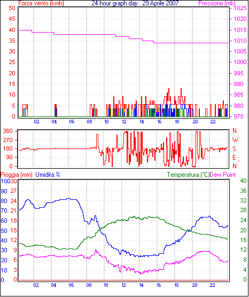Image resolution: width=249 pixels, height=297 pixels.
Task: Click the 24 hour graph day title
Action: pos(135,3)
